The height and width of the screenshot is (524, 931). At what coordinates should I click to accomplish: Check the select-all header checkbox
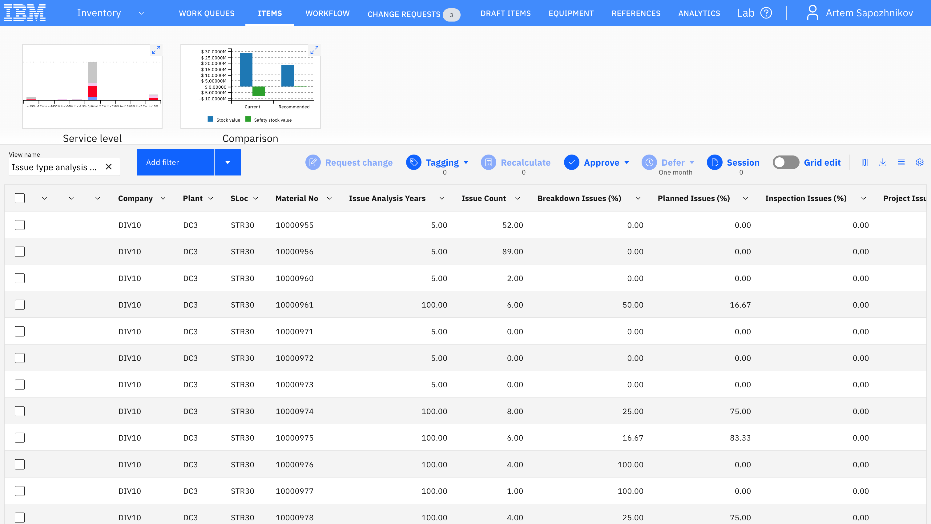20,198
